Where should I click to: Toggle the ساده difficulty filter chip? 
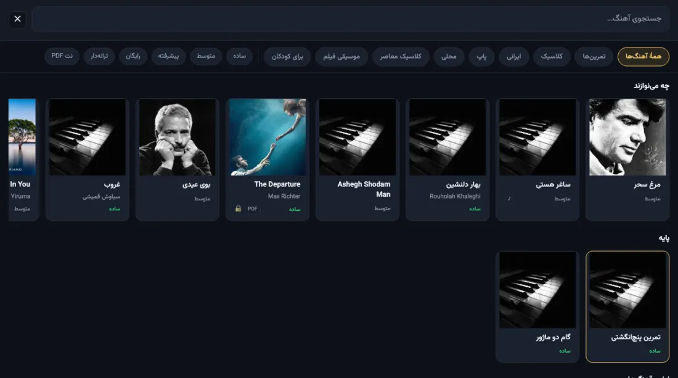tap(240, 56)
